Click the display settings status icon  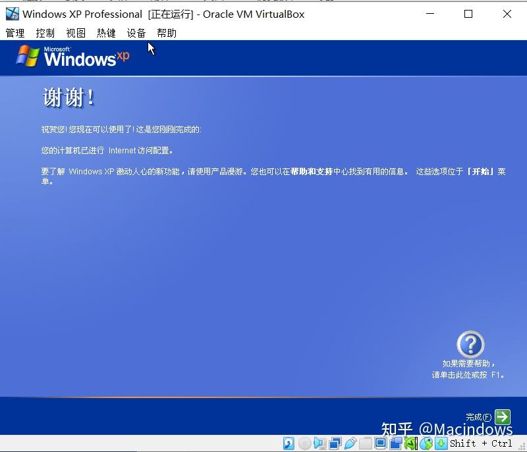381,443
